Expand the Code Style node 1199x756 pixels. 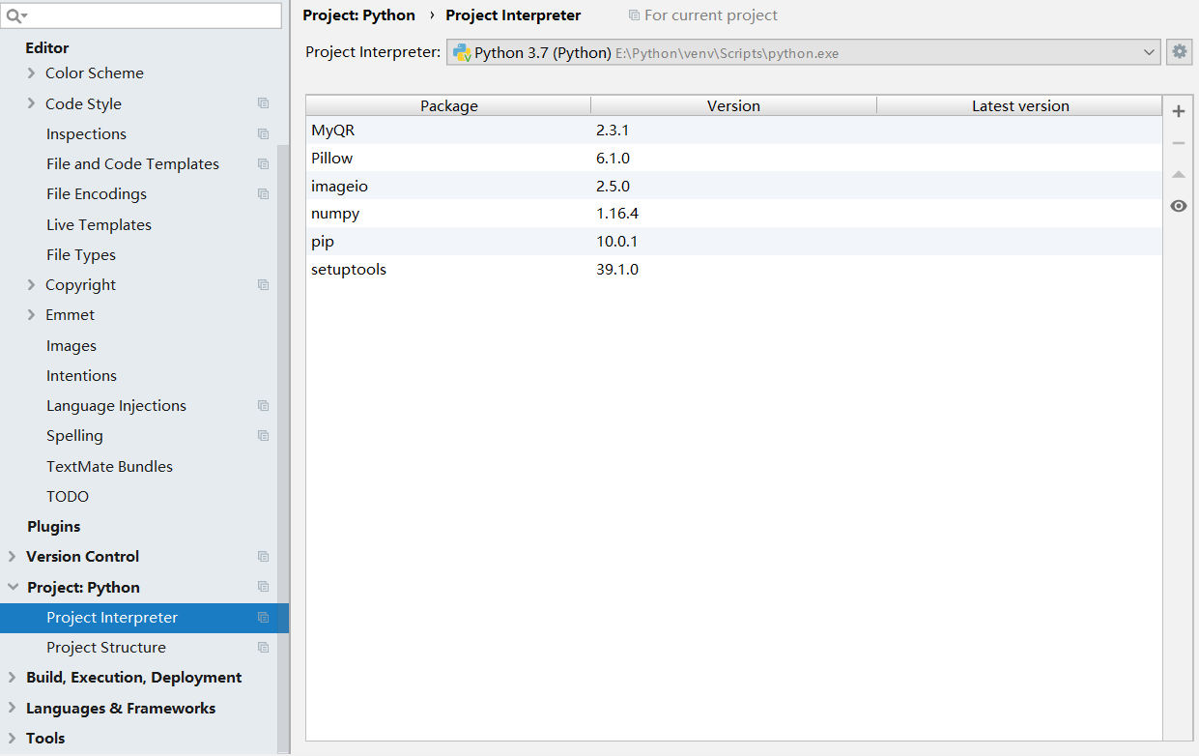coord(31,103)
